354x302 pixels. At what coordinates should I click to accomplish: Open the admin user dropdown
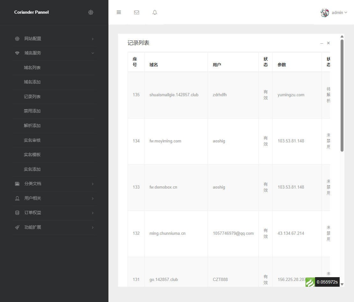tap(339, 13)
